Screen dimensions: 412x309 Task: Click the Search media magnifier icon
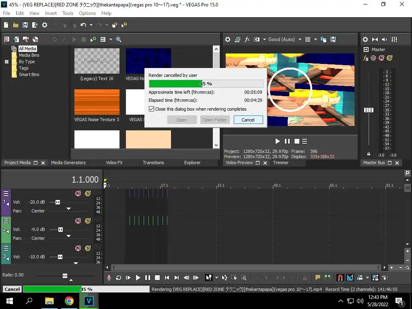[x=119, y=39]
